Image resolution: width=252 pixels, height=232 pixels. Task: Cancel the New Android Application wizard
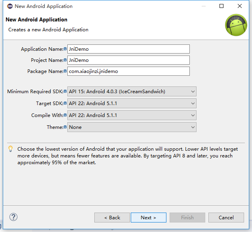[x=226, y=217]
